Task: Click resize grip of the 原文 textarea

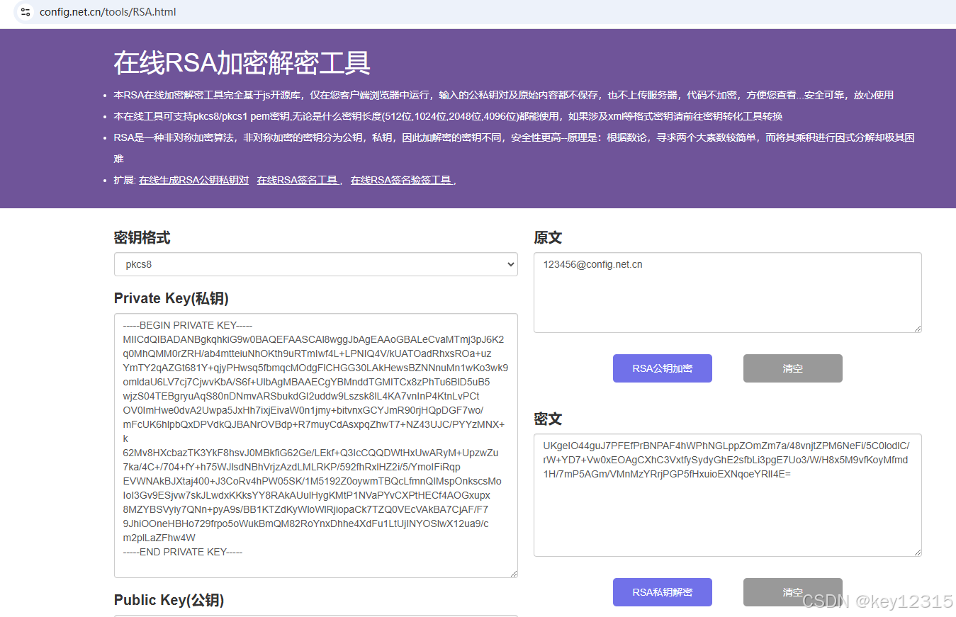Action: 918,328
